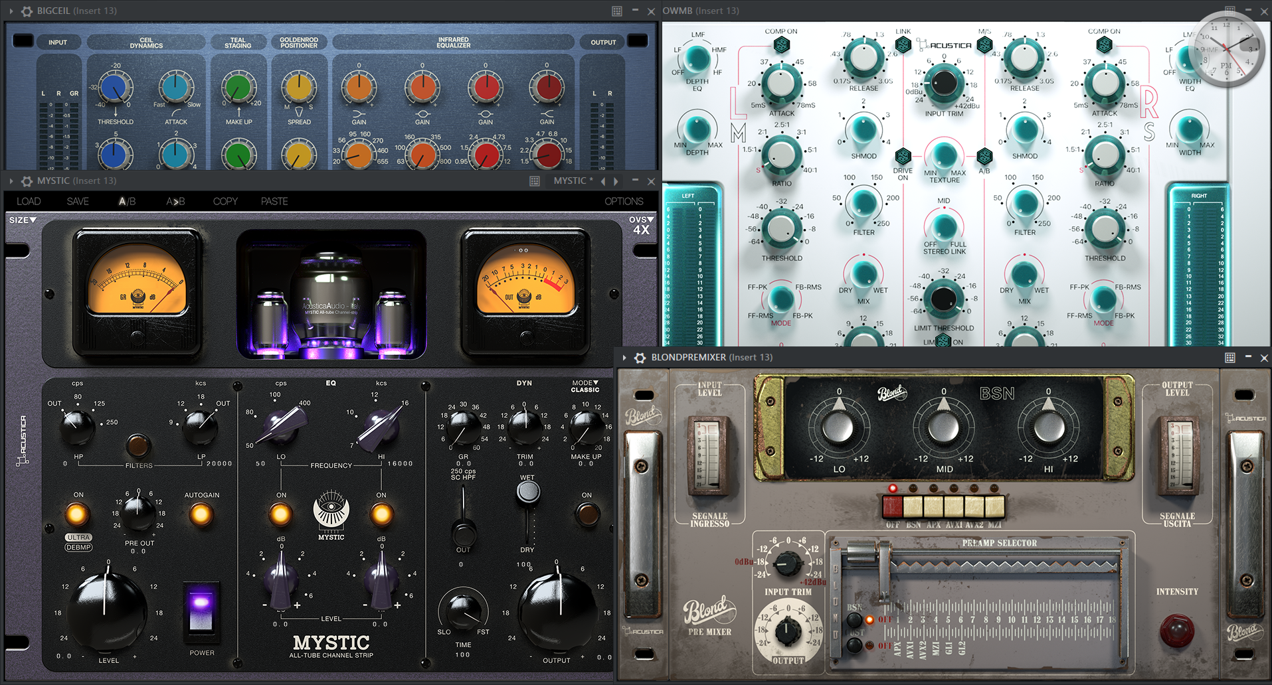1272x685 pixels.
Task: Open the MYSTIC * preset name selector
Action: [x=573, y=181]
